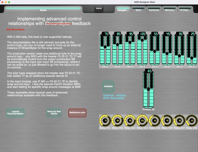
Task: Click the Ch_8 fader handle
Action: click(x=192, y=58)
